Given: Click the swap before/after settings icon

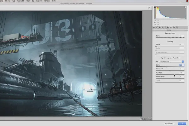Looking at the screenshot, I should tap(144, 119).
